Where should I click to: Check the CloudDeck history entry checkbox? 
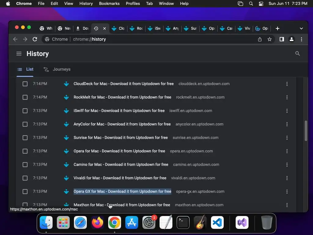25,84
